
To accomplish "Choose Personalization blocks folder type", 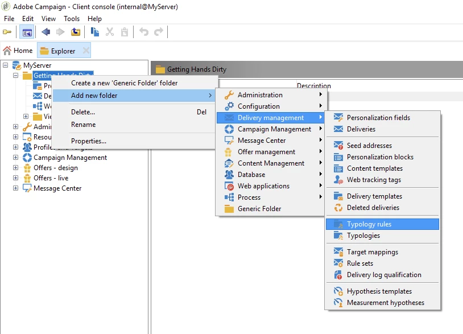I will point(382,157).
